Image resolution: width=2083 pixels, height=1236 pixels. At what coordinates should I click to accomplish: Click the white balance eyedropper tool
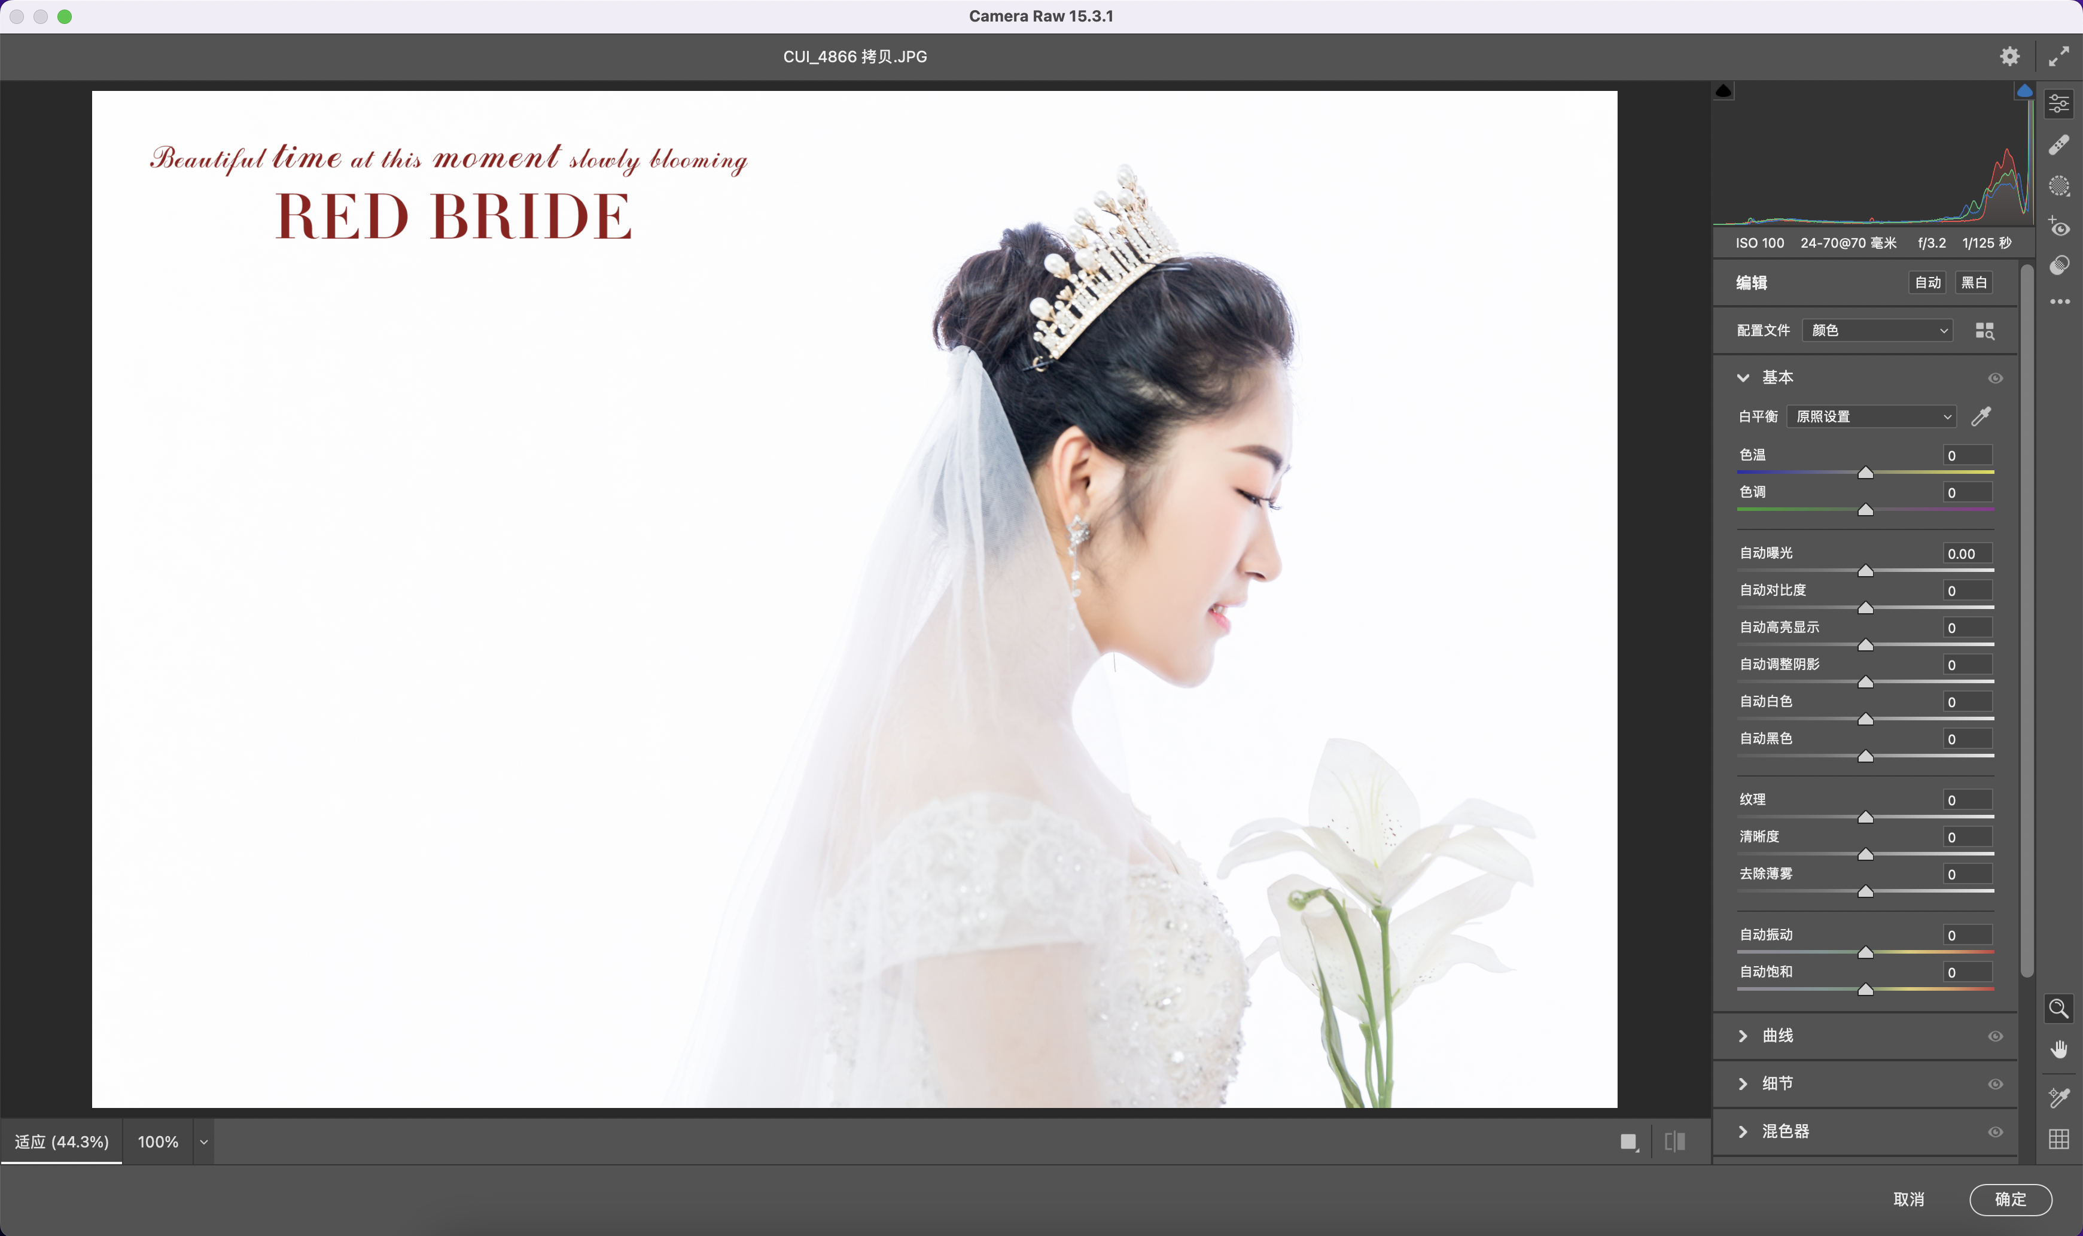click(x=1981, y=416)
